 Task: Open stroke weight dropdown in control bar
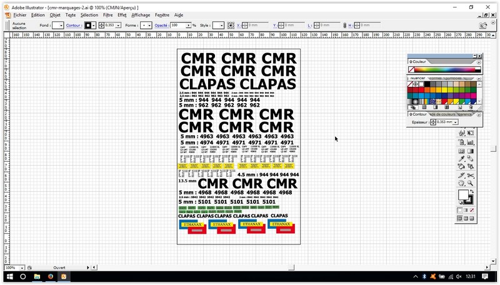[x=118, y=25]
